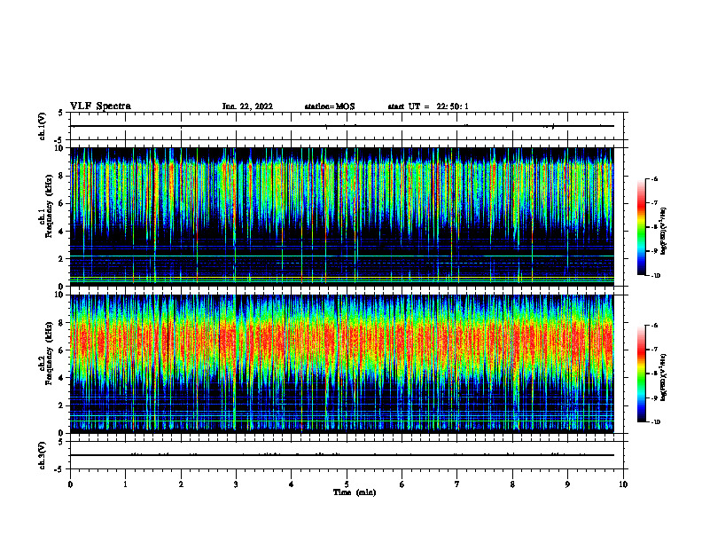Image resolution: width=702 pixels, height=543 pixels.
Task: Click the "ch.3(V)" y-axis label
Action: pyautogui.click(x=43, y=455)
